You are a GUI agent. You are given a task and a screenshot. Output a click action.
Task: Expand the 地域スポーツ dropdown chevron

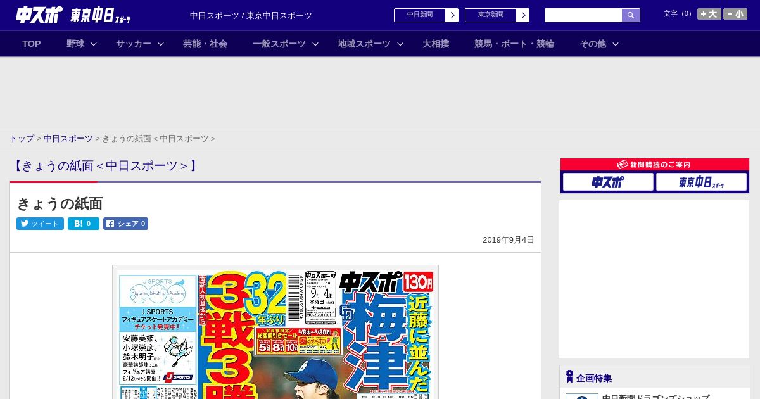400,44
